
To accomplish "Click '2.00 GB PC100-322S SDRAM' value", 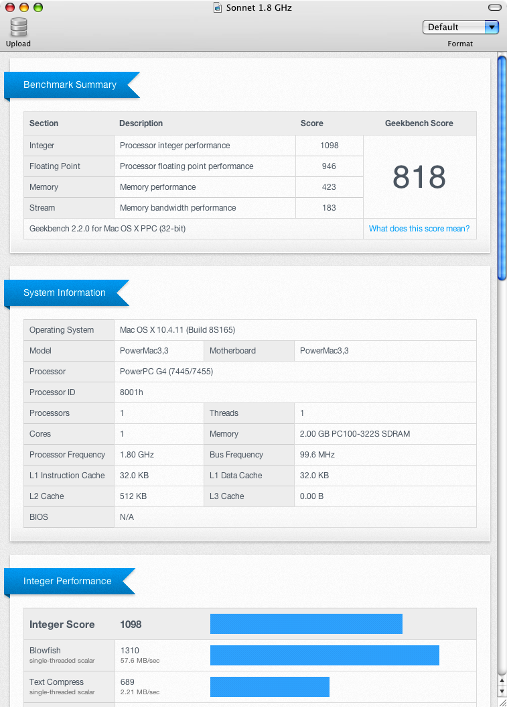I will pos(355,434).
